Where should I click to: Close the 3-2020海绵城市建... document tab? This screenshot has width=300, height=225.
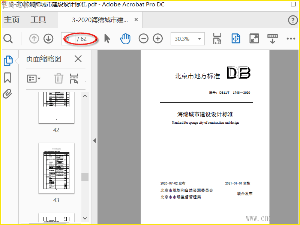click(136, 19)
